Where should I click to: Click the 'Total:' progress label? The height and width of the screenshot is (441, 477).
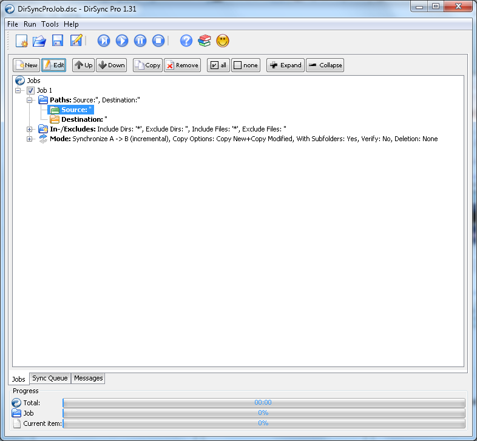point(32,403)
